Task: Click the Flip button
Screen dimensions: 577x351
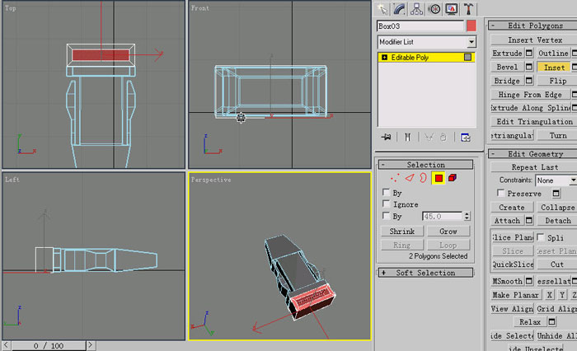Action: pyautogui.click(x=557, y=81)
